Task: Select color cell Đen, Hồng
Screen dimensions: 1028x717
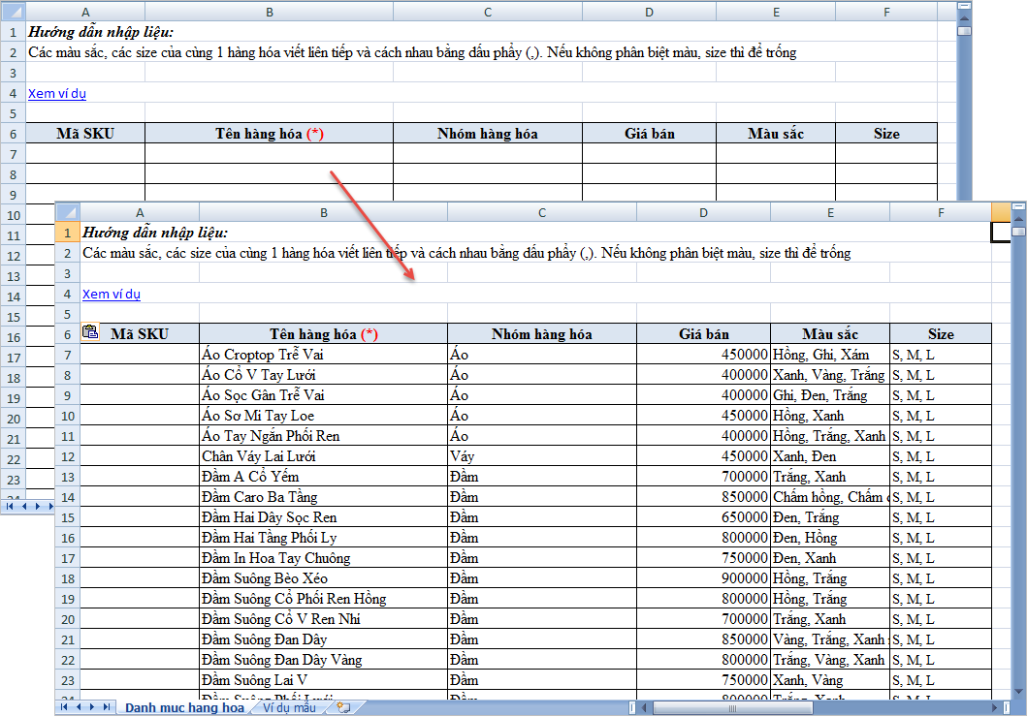Action: [830, 538]
